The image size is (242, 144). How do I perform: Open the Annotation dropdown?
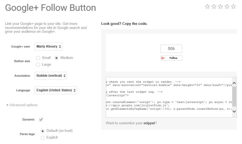(51, 76)
